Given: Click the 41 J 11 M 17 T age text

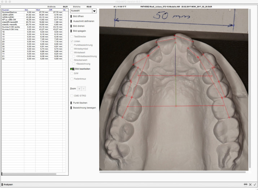Looking at the screenshot, I should 120,7.
